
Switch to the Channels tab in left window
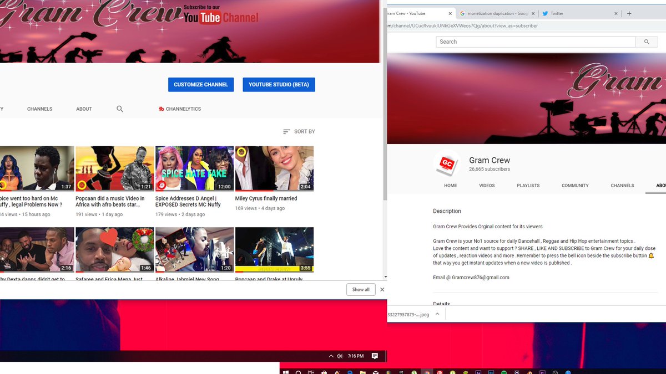pos(40,109)
